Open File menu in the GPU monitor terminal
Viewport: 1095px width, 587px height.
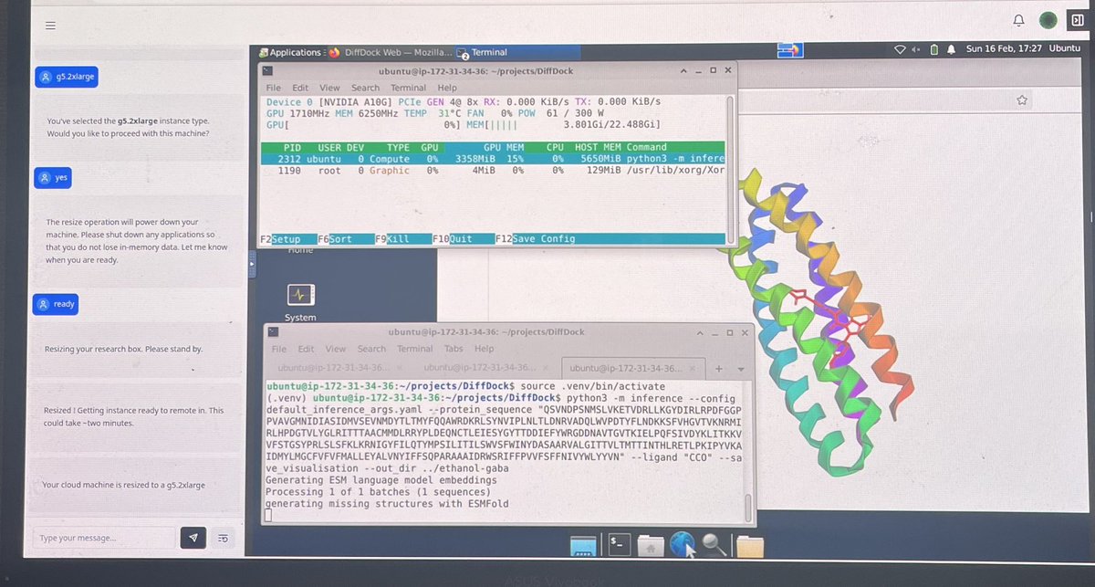(274, 88)
